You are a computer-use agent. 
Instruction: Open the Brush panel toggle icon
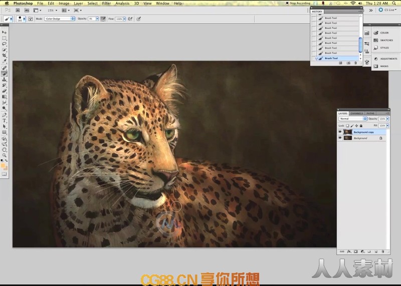[x=31, y=19]
